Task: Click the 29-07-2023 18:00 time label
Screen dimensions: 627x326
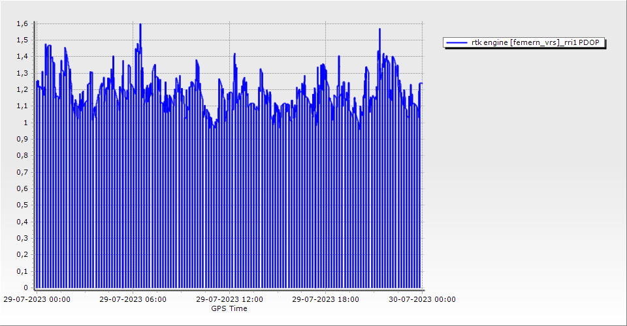Action: (325, 299)
